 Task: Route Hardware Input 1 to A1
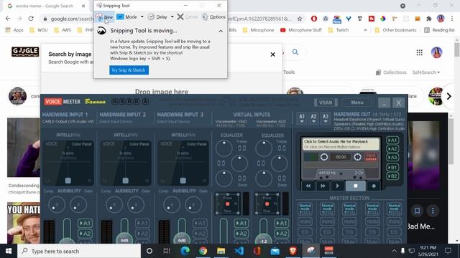coord(85,224)
